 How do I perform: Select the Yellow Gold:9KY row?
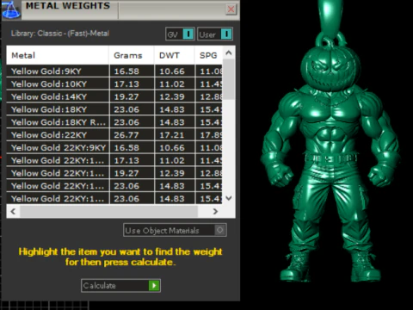(x=114, y=71)
